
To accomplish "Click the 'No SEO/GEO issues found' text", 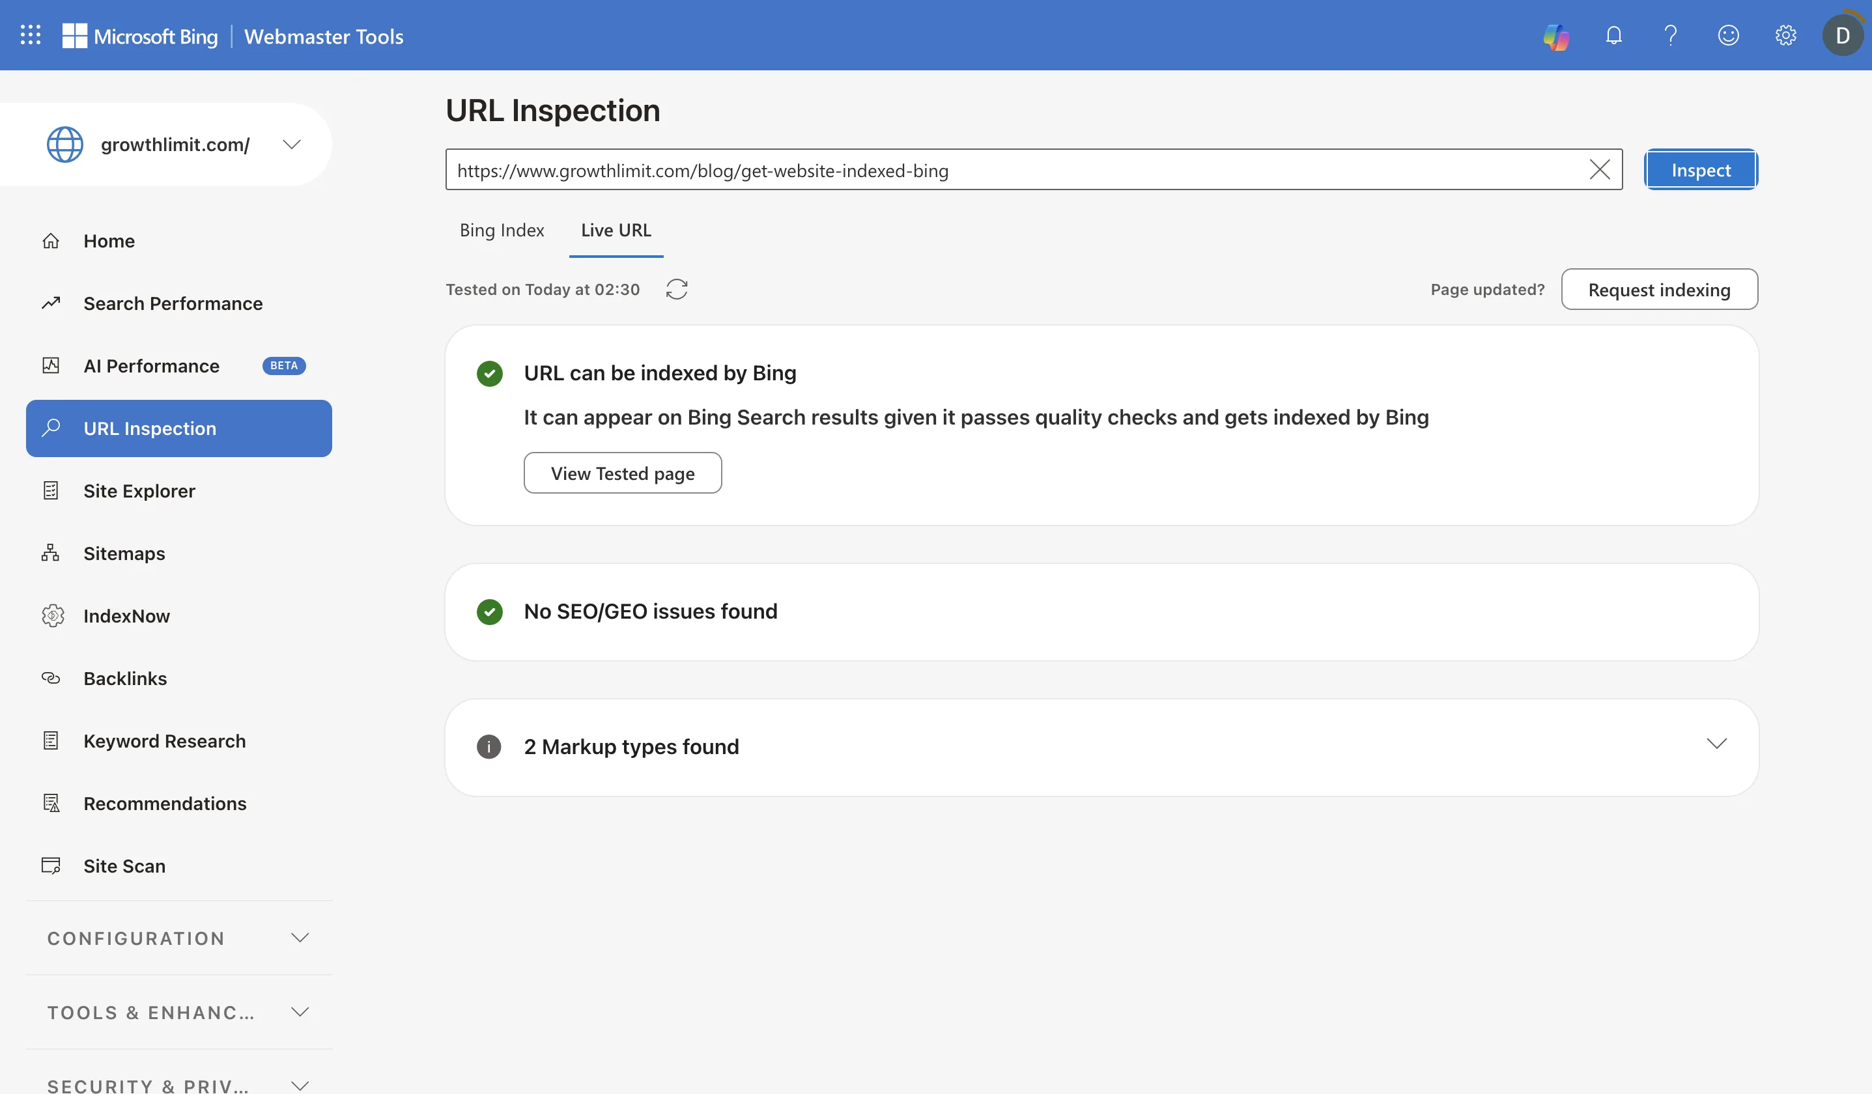I will (x=651, y=611).
